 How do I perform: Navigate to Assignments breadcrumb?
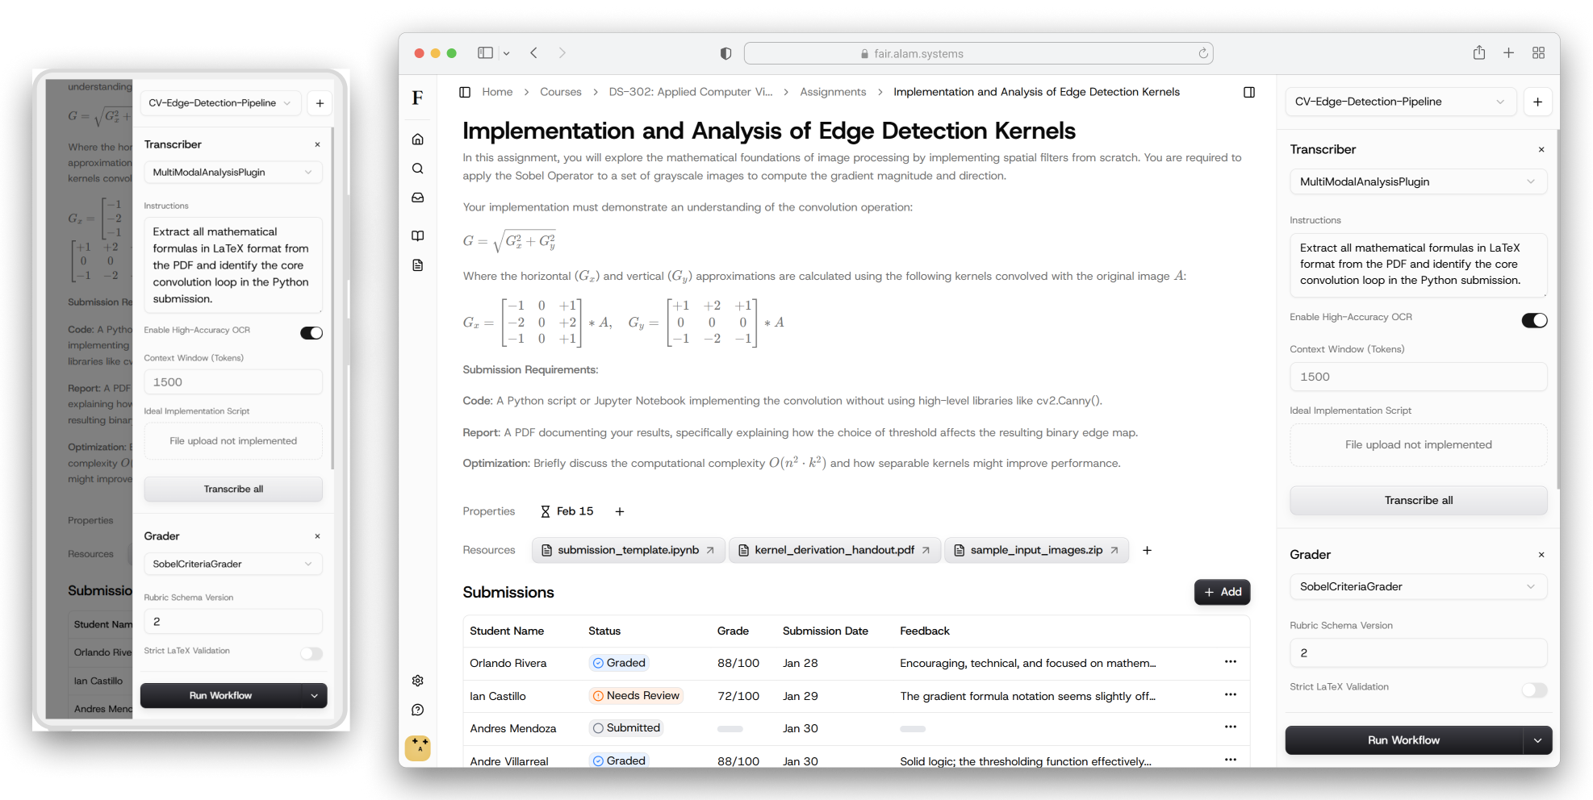832,92
